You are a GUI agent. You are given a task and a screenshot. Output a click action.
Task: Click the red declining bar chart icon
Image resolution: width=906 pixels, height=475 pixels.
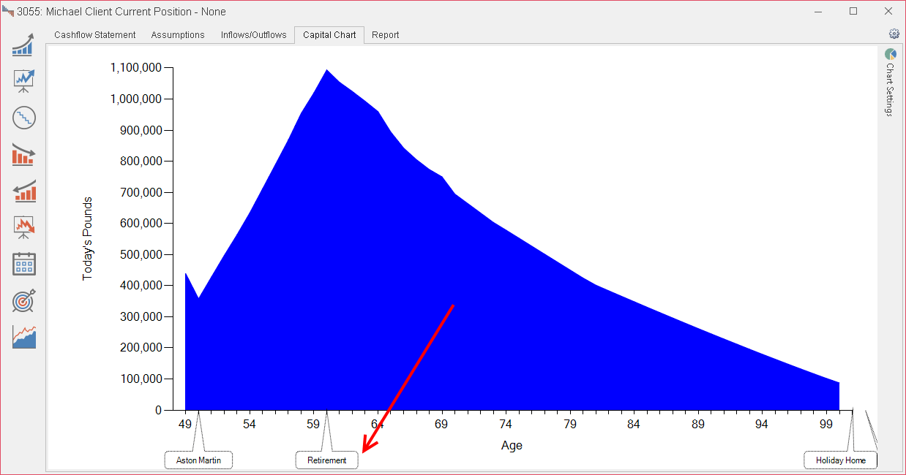click(x=23, y=154)
